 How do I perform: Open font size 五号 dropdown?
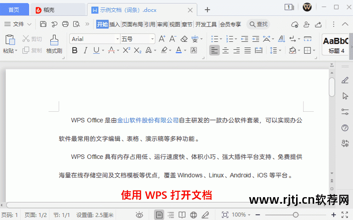pyautogui.click(x=152, y=39)
